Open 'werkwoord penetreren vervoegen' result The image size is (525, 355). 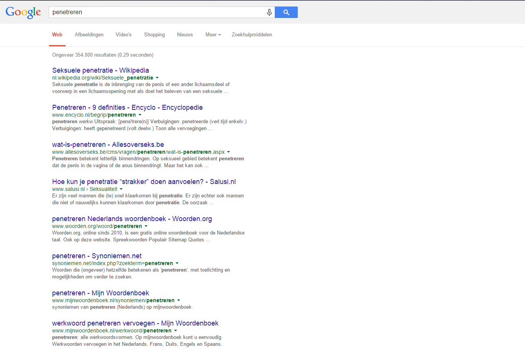(135, 323)
